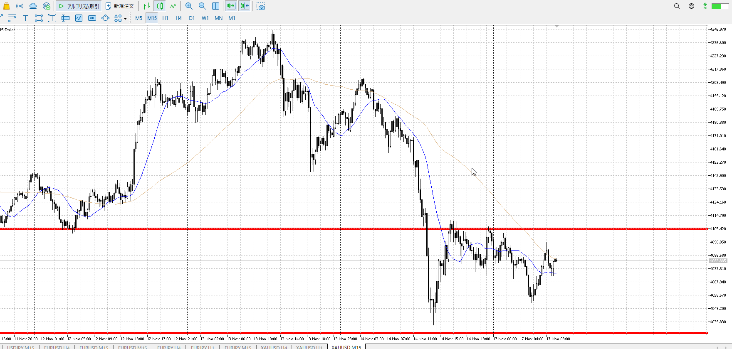Viewport: 732px width, 349px height.
Task: Switch to the XAUUSD H4 chart tab
Action: tap(274, 347)
